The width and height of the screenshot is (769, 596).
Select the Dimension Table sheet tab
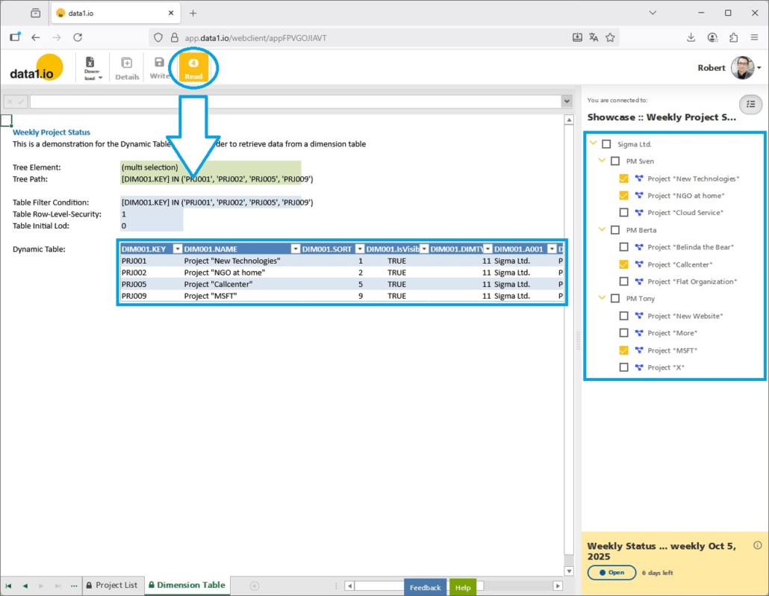click(x=185, y=585)
